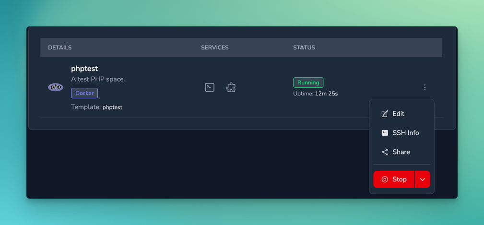The image size is (484, 225).
Task: Click the pencil icon beside Edit
Action: point(385,114)
